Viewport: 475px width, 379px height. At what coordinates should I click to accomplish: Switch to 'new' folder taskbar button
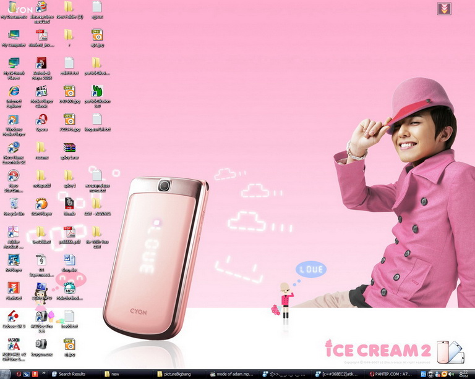(126, 374)
